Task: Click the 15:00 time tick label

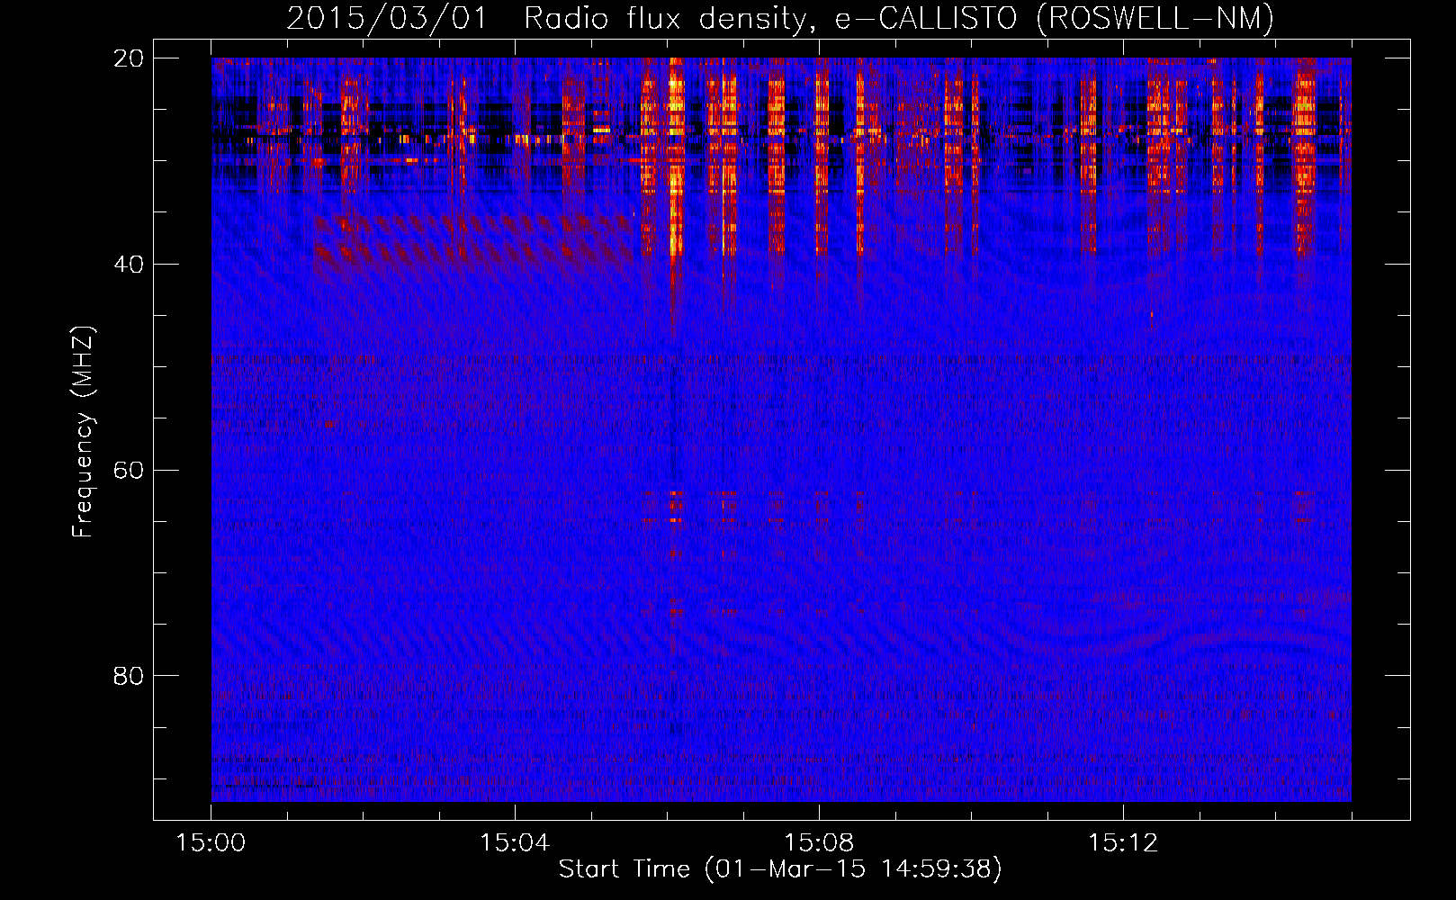Action: coord(211,843)
